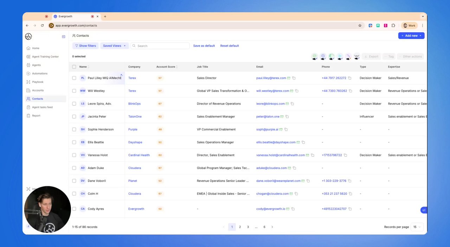Viewport: 450px width, 247px height.
Task: Expand the Records per page selector
Action: 417,227
